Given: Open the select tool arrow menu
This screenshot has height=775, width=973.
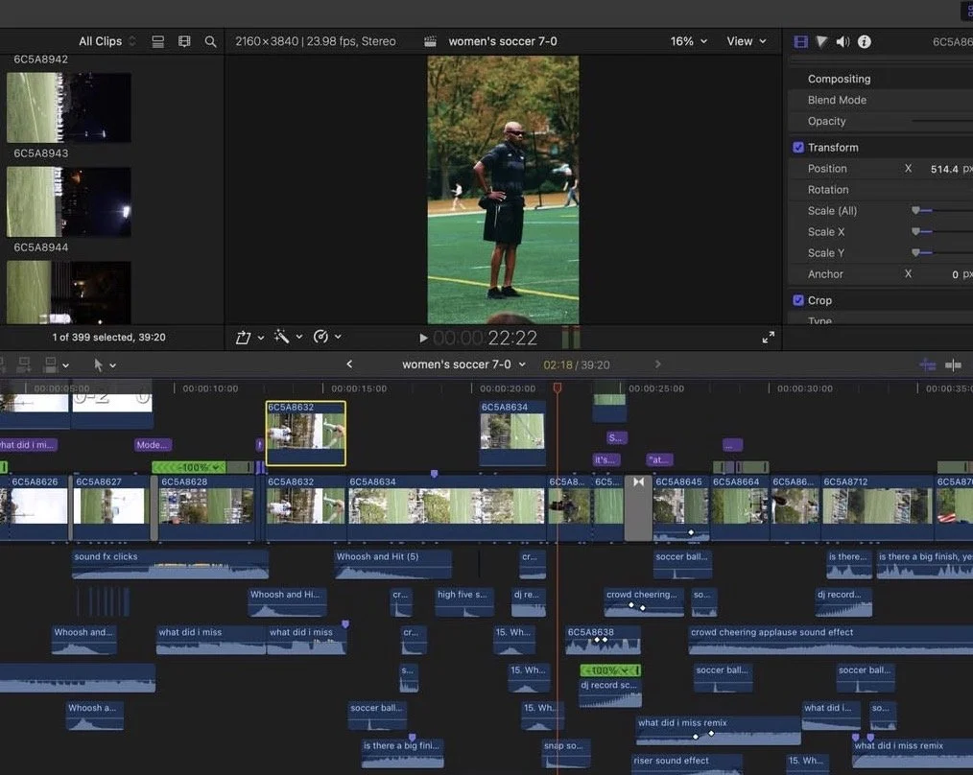Looking at the screenshot, I should [105, 364].
